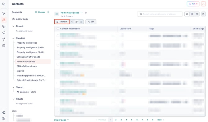The width and height of the screenshot is (208, 122).
Task: Open Settings gear in sidebar
Action: point(4,112)
